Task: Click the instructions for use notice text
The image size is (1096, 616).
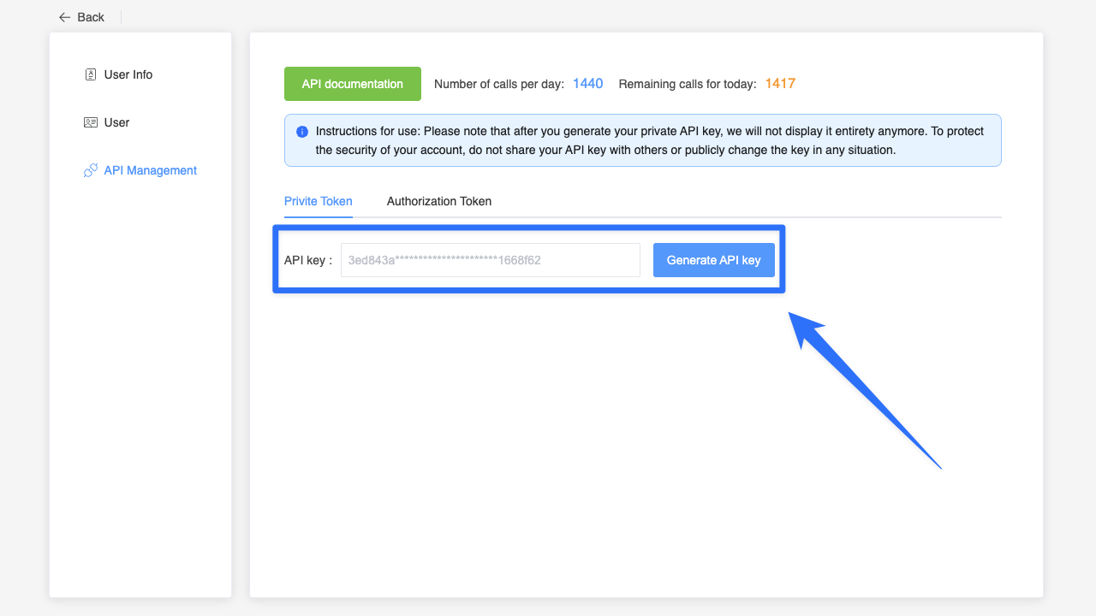Action: (x=649, y=140)
